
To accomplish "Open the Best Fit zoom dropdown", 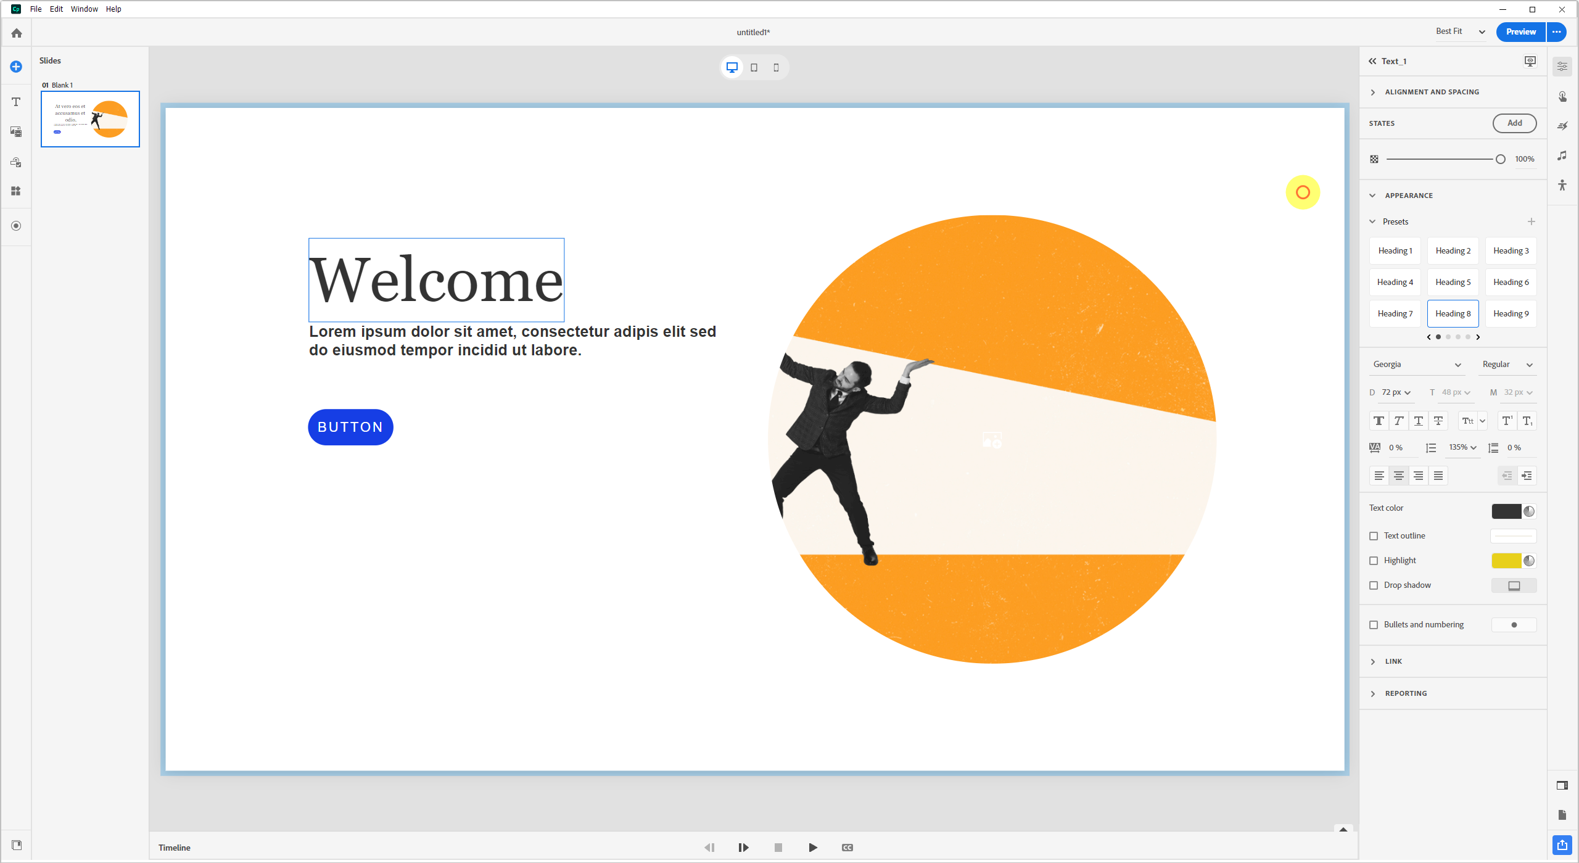I will 1460,31.
